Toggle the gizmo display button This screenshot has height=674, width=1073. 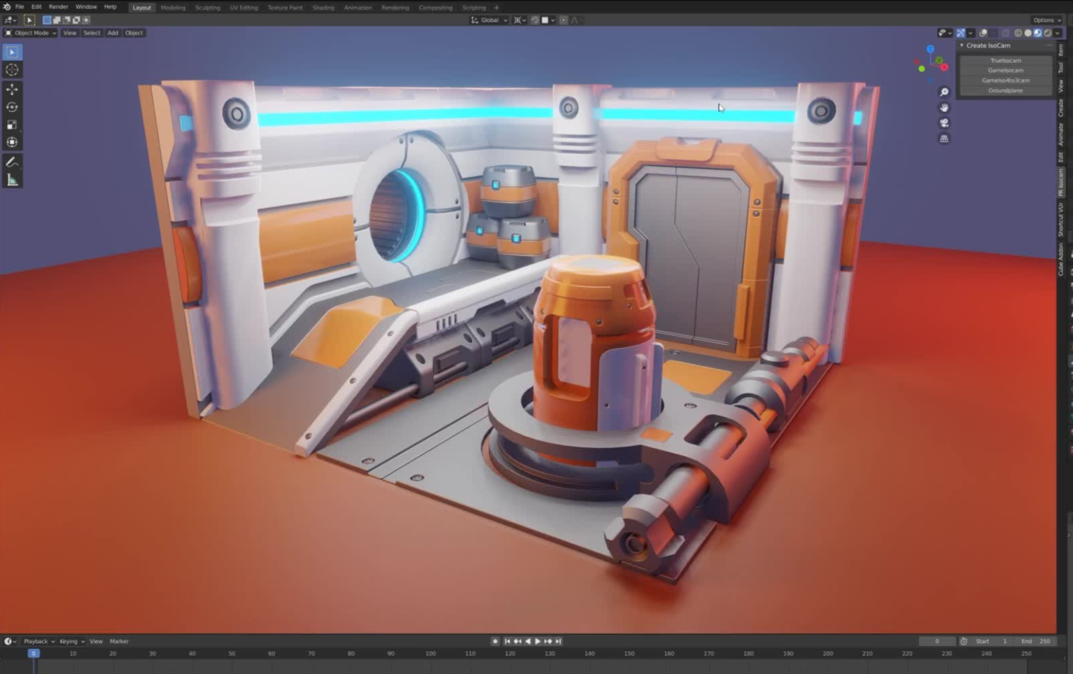tap(961, 33)
